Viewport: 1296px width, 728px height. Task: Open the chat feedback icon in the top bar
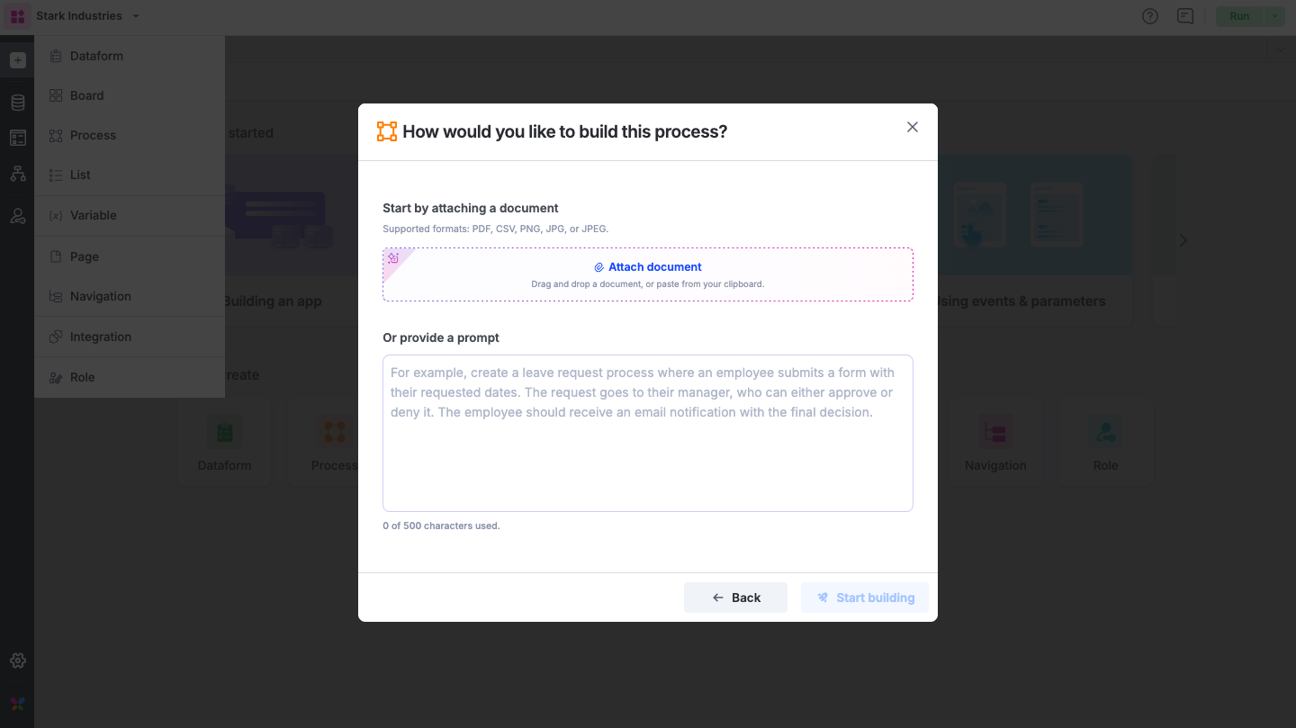(x=1185, y=16)
